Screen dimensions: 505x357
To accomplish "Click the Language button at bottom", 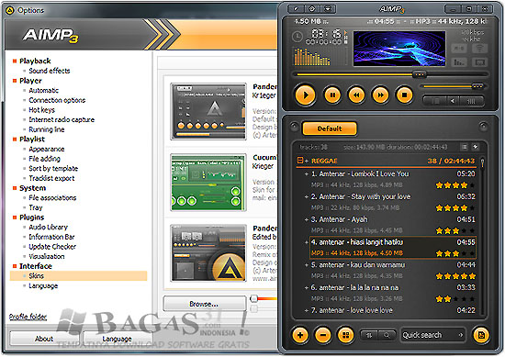I will click(x=117, y=339).
